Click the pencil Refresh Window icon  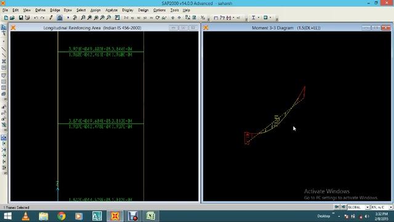pyautogui.click(x=51, y=18)
